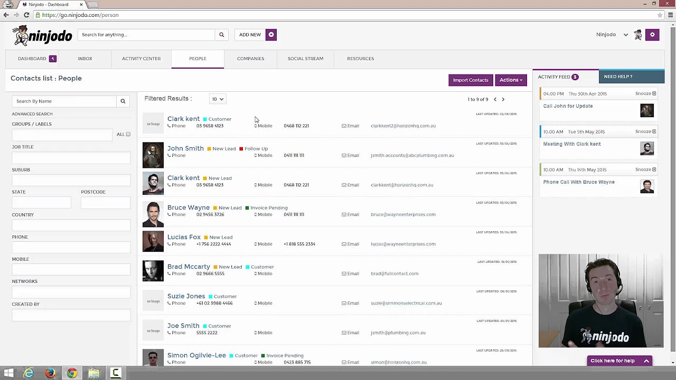The height and width of the screenshot is (380, 676).
Task: Open the Bruce Wayne contact link
Action: [x=189, y=208]
